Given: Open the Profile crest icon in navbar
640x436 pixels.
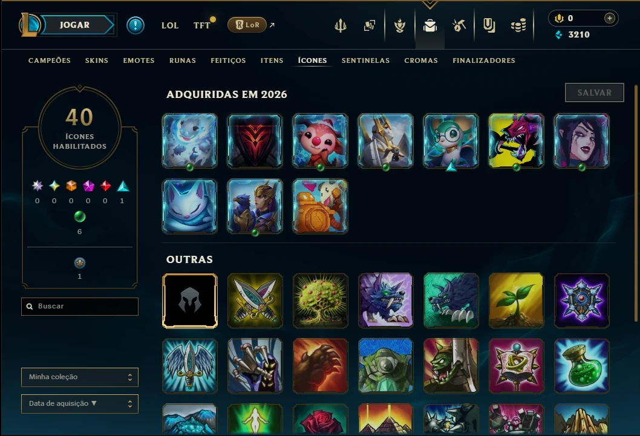Looking at the screenshot, I should (x=400, y=25).
